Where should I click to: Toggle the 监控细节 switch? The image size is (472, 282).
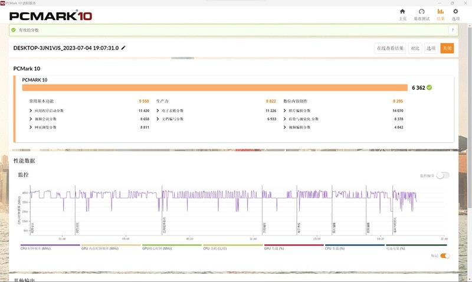pyautogui.click(x=442, y=175)
